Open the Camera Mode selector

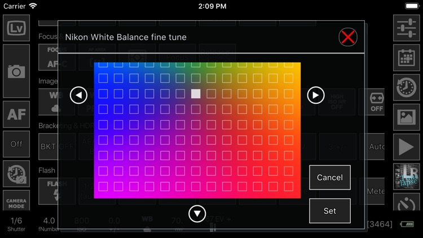16,200
